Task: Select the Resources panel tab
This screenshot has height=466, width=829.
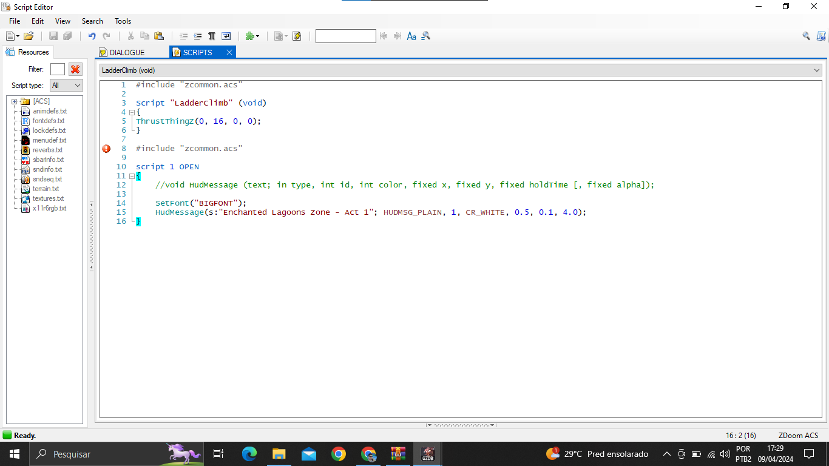Action: pyautogui.click(x=27, y=52)
